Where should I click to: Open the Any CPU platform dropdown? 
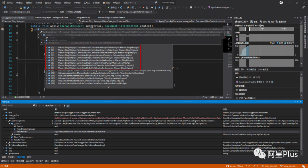click(64, 7)
